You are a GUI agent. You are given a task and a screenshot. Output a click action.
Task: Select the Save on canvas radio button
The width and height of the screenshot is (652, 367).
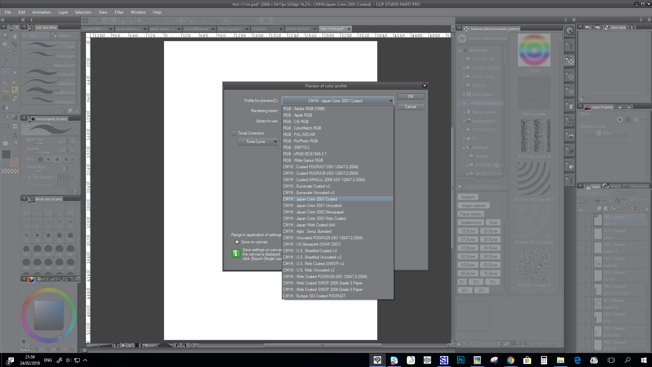click(x=237, y=242)
